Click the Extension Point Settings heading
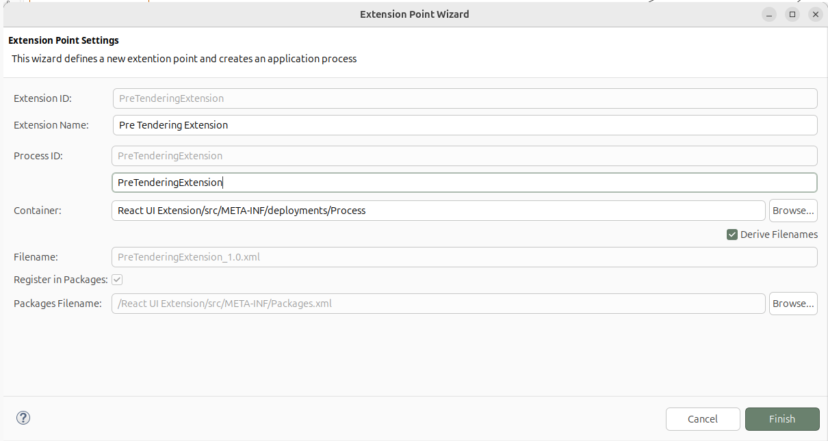Screen dimensions: 828x441 (x=63, y=40)
